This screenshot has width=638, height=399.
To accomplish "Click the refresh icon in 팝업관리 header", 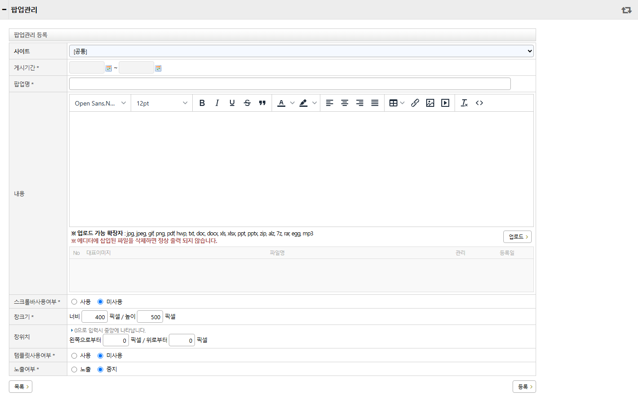I will [626, 10].
